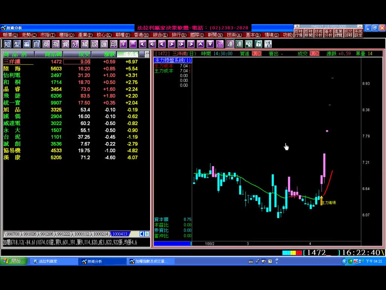The height and width of the screenshot is (290, 386).
Task: Step back using single left arrow icon
Action: tap(162, 44)
